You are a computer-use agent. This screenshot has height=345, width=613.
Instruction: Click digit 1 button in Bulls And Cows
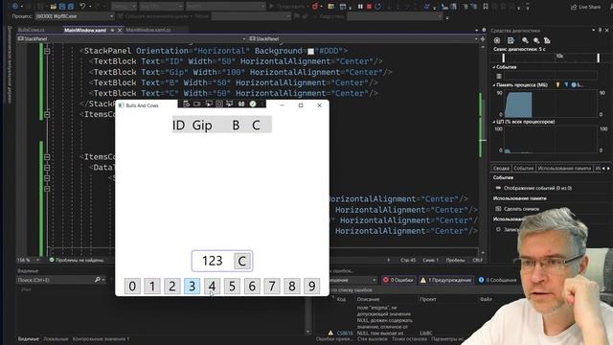coord(152,286)
